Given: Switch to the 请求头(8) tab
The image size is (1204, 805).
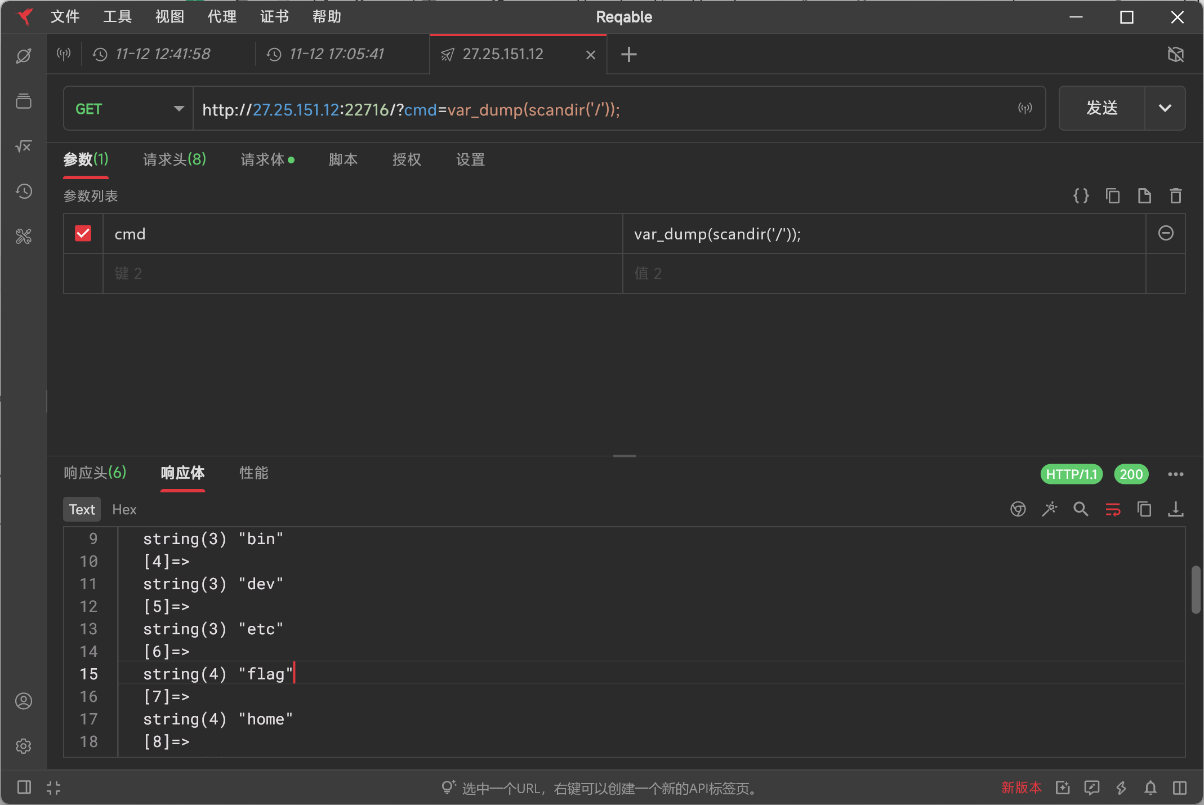Looking at the screenshot, I should [174, 159].
